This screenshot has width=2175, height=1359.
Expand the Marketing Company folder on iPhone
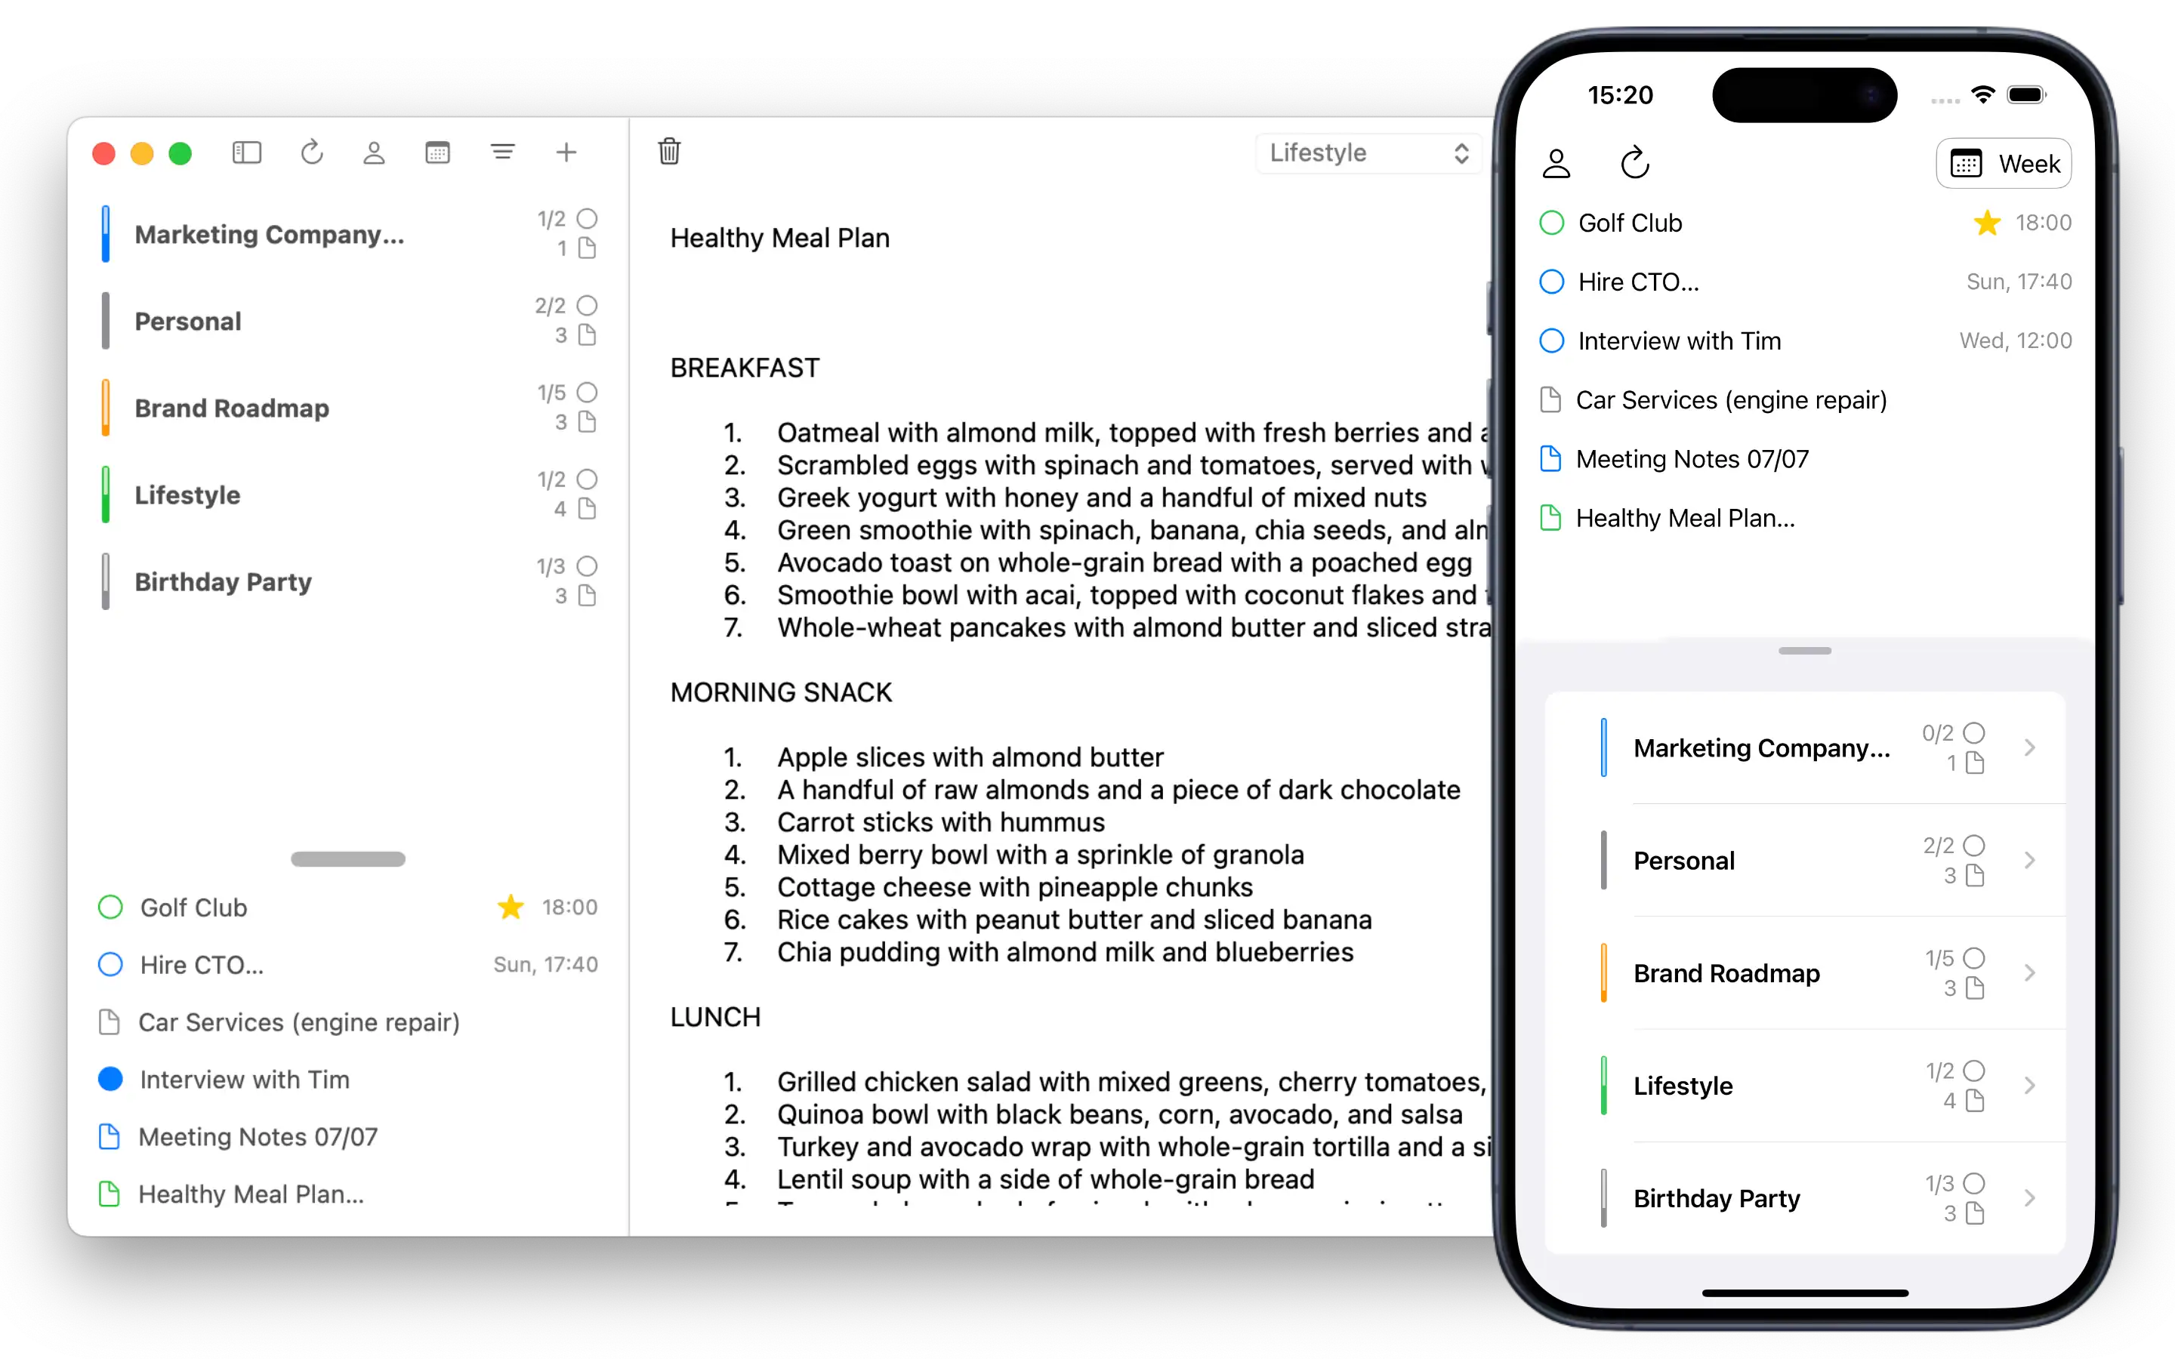2029,747
